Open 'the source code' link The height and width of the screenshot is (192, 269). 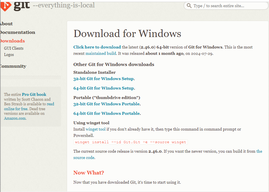point(168,154)
